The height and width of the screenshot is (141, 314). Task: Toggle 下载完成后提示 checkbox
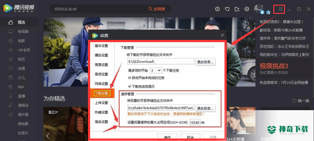[x=129, y=87]
